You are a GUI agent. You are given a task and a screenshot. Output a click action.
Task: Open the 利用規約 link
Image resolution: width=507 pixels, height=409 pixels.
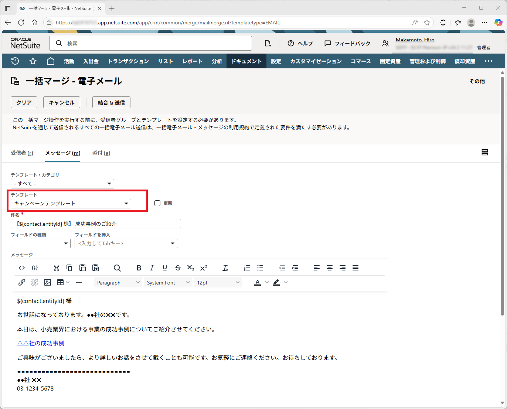tap(239, 127)
